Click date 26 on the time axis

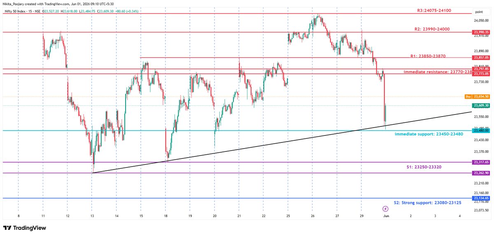312,215
